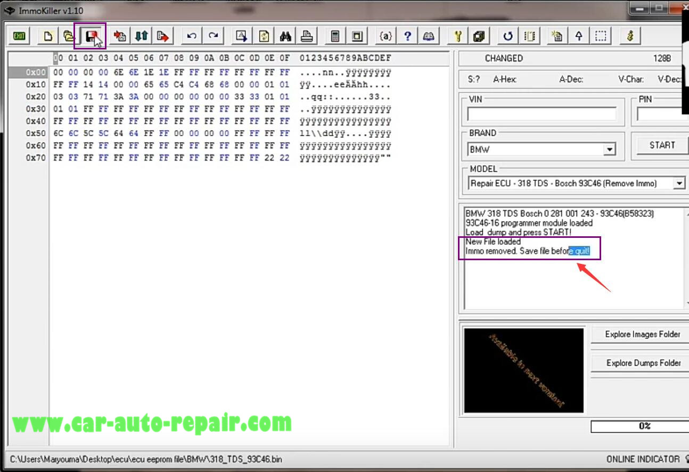
Task: Select hex row offset 0x70
Action: (36, 158)
